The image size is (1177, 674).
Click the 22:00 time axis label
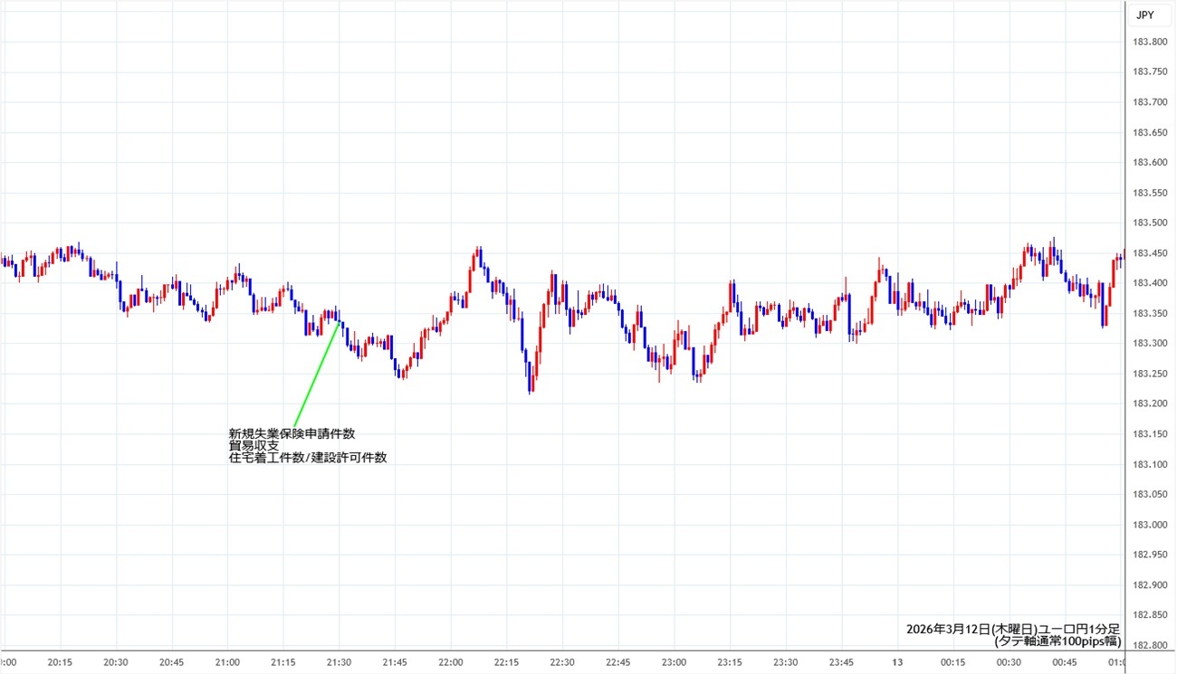click(450, 662)
